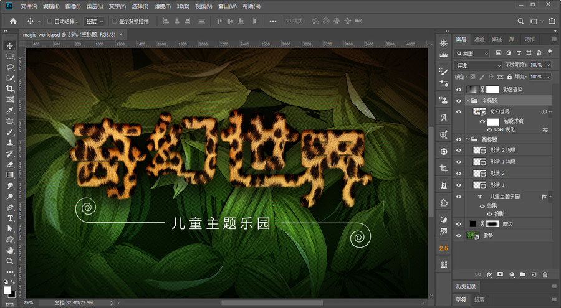Screen dimensions: 561x308
Task: Open the 填充 fill dropdown arrow
Action: point(548,77)
